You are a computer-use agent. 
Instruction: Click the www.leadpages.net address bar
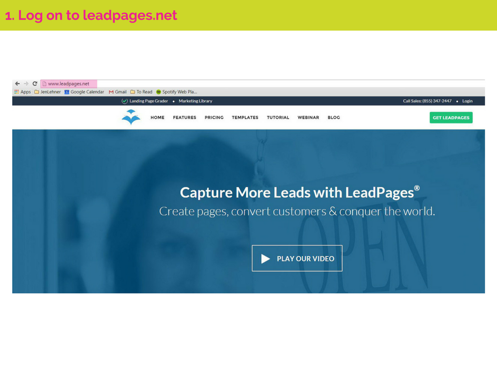pyautogui.click(x=69, y=84)
